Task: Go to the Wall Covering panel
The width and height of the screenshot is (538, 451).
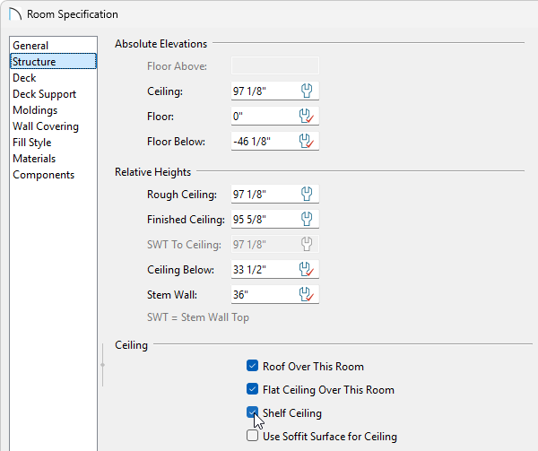Action: pos(53,126)
